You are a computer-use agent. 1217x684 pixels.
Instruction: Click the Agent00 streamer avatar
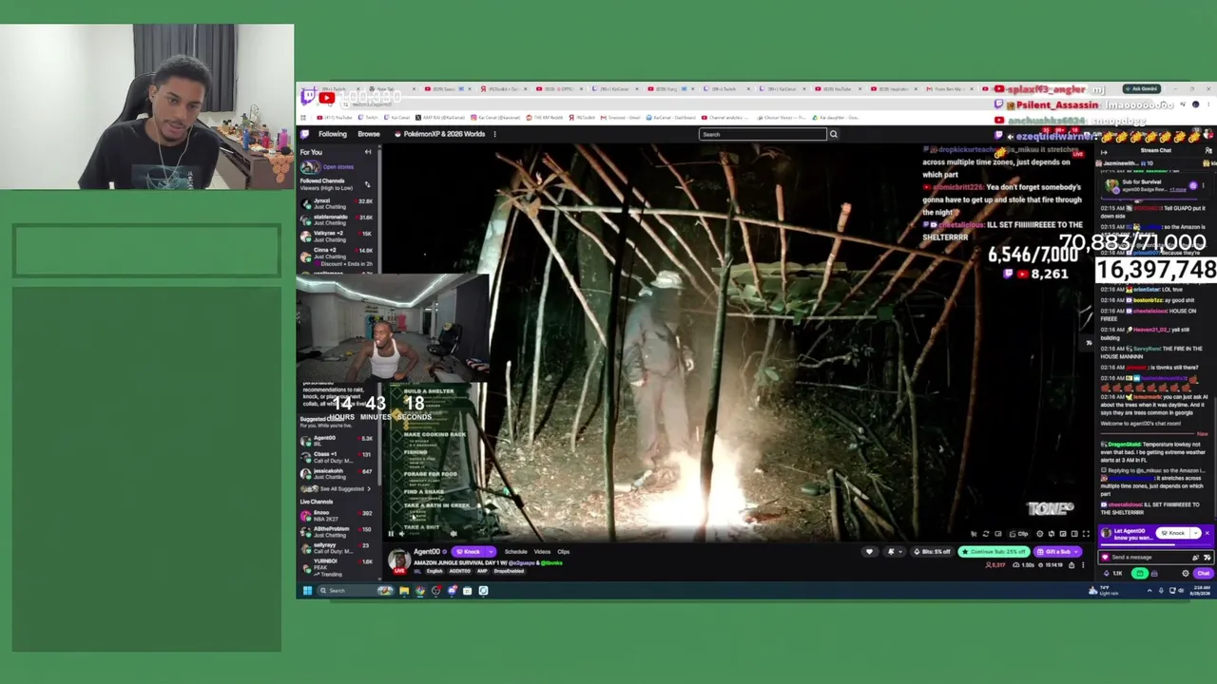point(398,560)
